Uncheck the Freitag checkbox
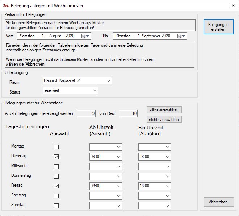 (x=56, y=186)
